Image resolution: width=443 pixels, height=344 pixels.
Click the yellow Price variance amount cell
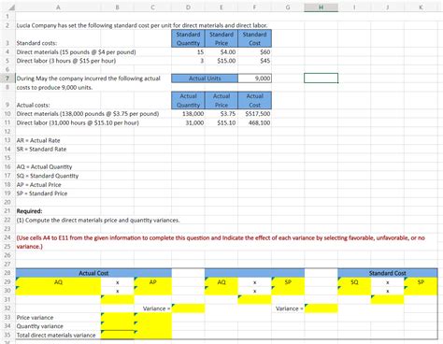click(x=118, y=317)
